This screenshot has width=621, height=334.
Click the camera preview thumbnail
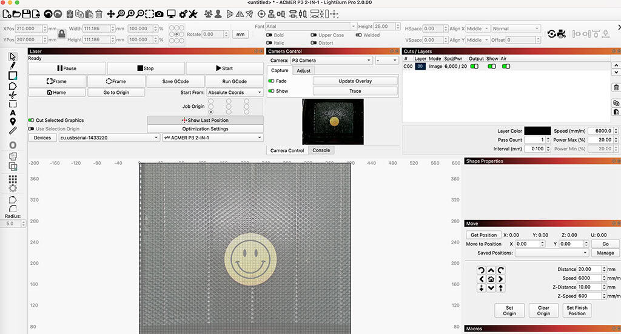[333, 121]
